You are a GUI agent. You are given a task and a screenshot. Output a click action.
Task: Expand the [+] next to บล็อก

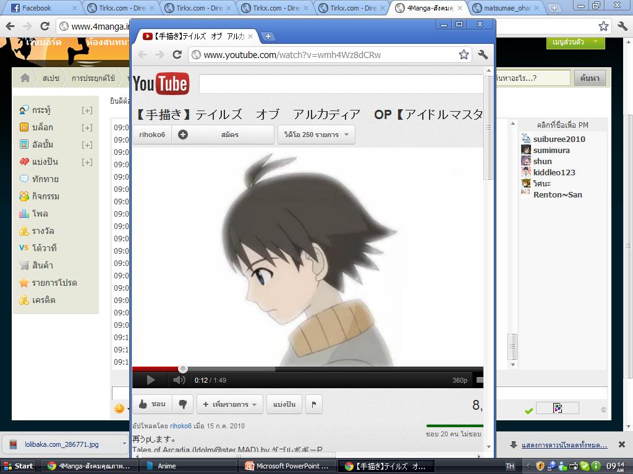[x=87, y=127]
